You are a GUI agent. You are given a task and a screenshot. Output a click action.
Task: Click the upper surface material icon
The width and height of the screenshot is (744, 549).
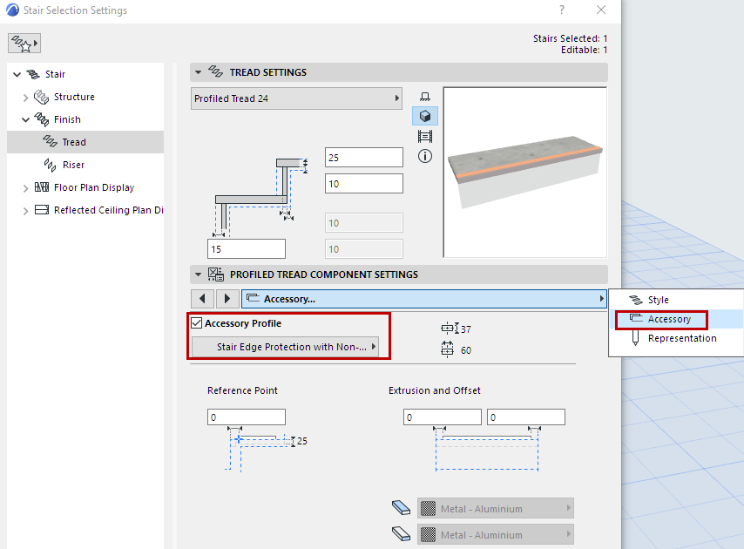click(401, 508)
